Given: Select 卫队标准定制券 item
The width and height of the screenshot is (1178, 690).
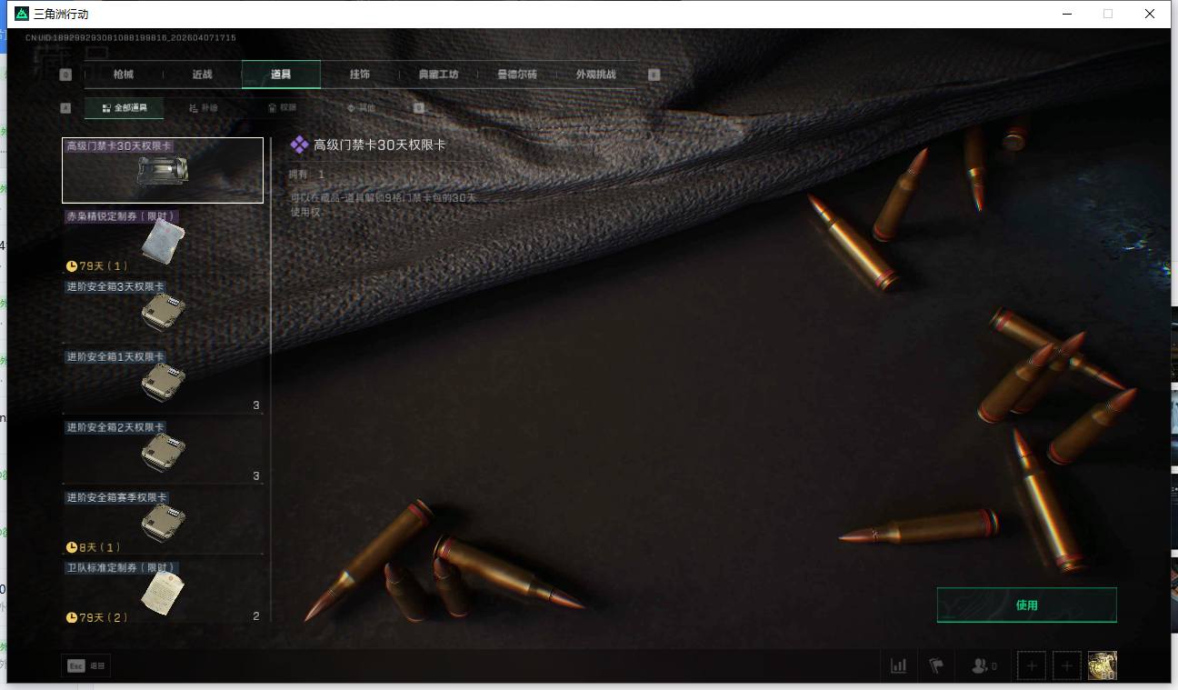Looking at the screenshot, I should click(163, 592).
